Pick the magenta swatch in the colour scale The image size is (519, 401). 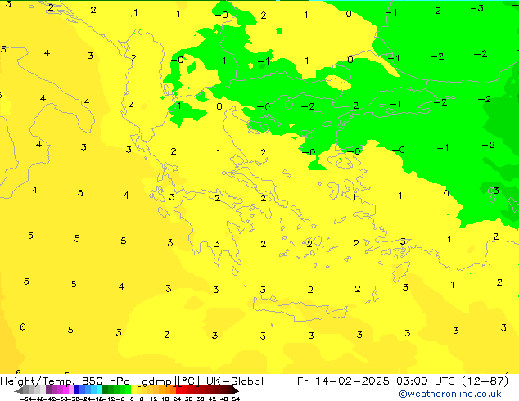tap(65, 390)
